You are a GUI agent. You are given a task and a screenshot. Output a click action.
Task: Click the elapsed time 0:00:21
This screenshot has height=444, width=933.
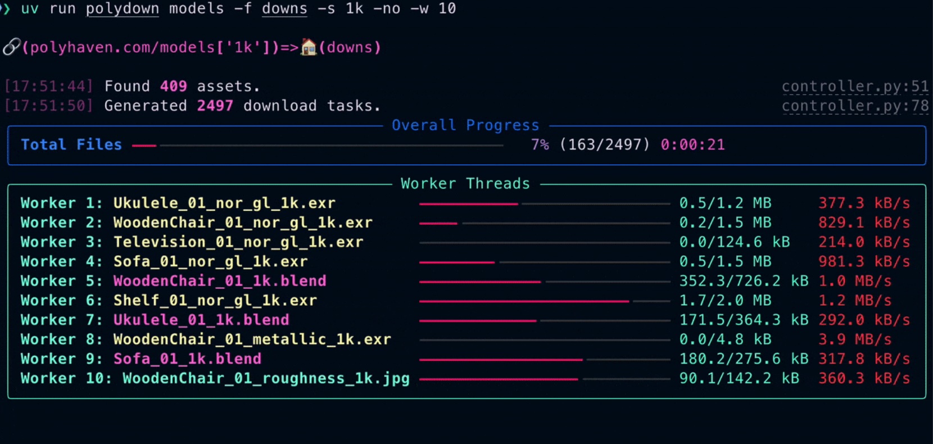[692, 145]
